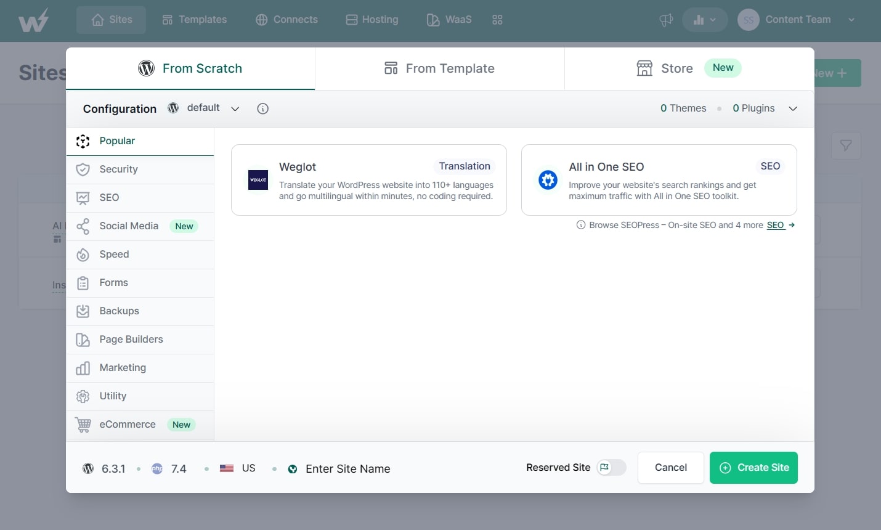This screenshot has width=881, height=530.
Task: Click the configuration info icon
Action: point(262,108)
